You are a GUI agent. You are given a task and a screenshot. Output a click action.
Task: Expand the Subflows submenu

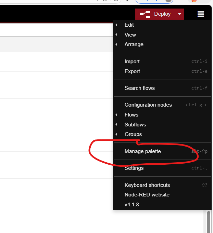(x=135, y=125)
